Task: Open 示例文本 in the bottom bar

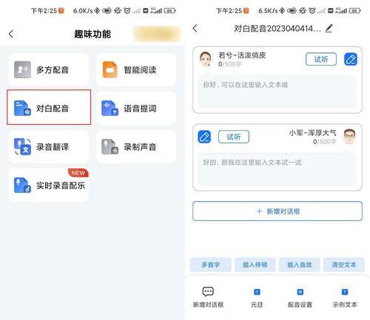Action: pos(345,298)
